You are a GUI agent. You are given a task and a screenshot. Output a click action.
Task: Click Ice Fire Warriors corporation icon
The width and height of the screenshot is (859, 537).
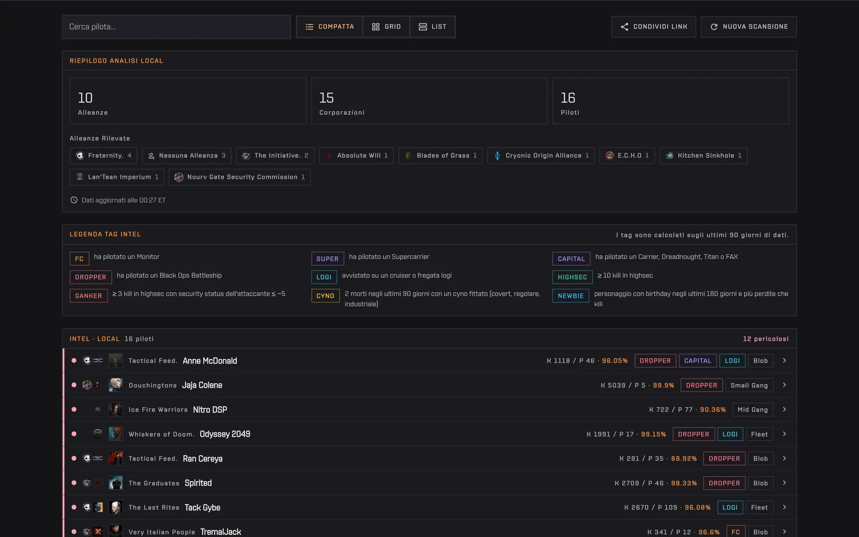click(98, 410)
